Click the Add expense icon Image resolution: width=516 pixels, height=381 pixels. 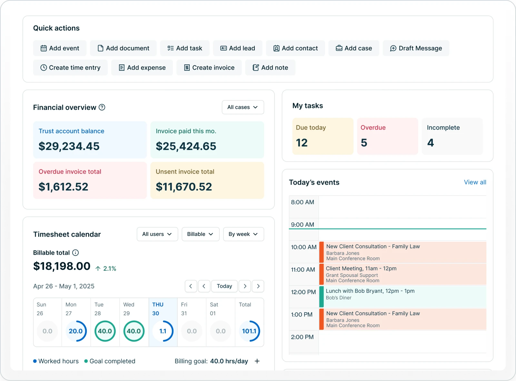[x=122, y=67]
